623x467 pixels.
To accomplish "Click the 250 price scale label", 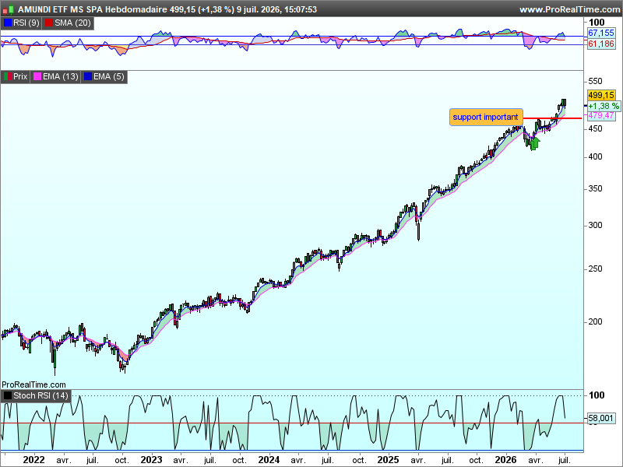I will (x=595, y=269).
